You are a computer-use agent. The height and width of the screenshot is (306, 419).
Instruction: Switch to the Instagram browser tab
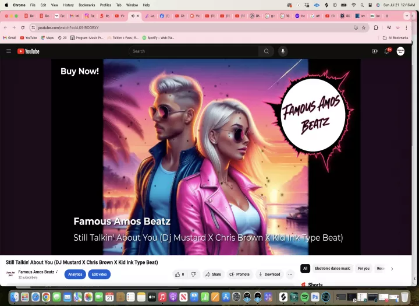pyautogui.click(x=90, y=16)
